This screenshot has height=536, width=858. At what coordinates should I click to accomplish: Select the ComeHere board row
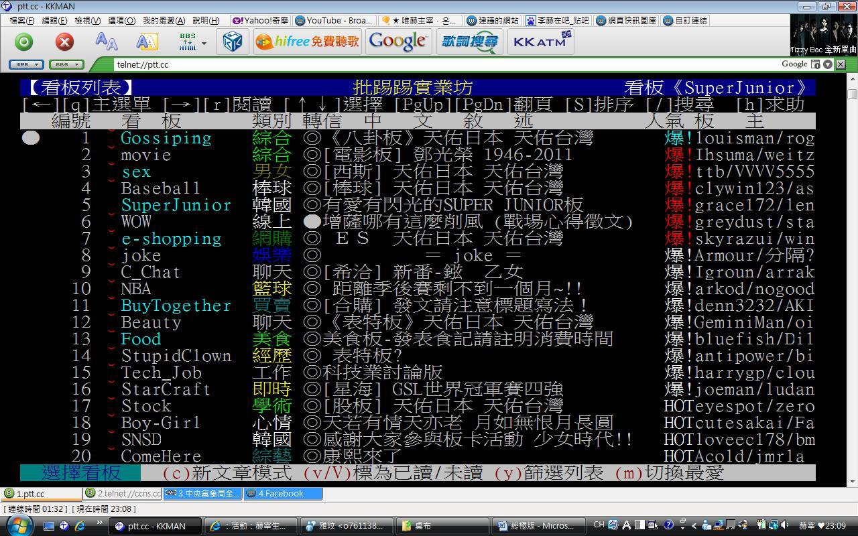418,456
